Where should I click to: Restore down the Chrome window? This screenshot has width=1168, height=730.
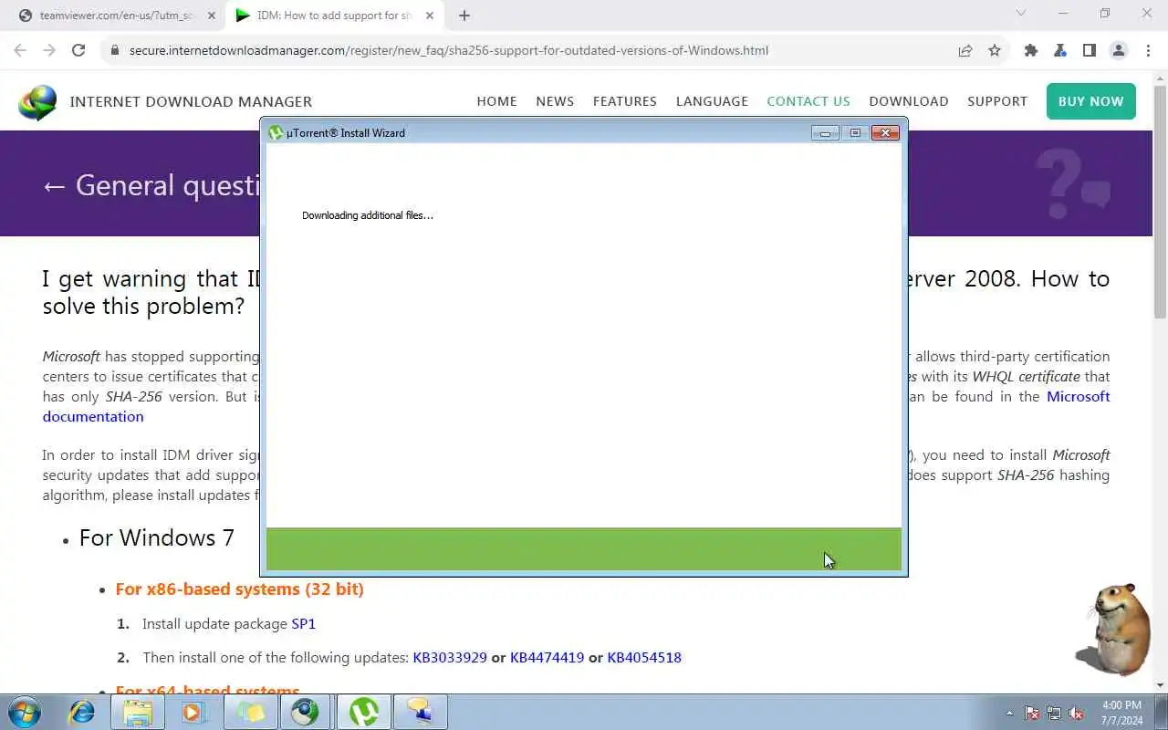(x=1105, y=14)
